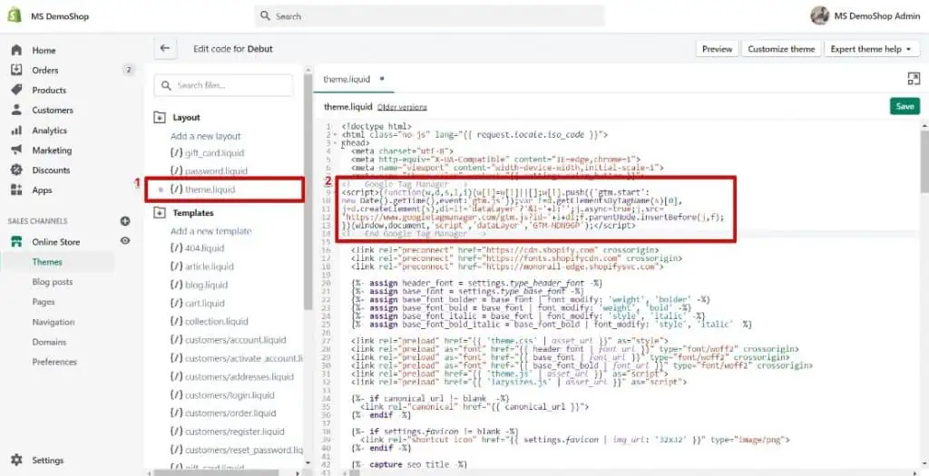Click the search magnifier icon in top bar
Viewport: 929px width, 476px height.
[x=266, y=16]
